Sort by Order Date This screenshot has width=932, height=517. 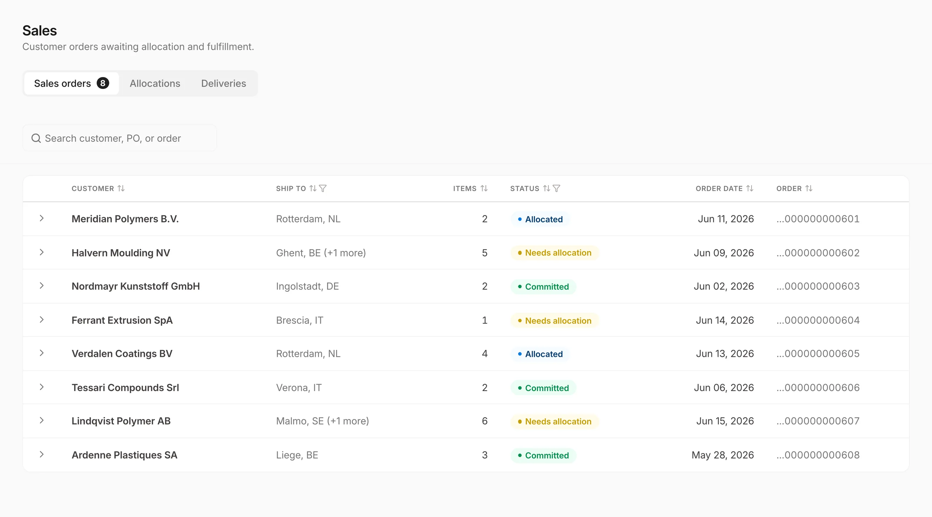click(x=750, y=188)
